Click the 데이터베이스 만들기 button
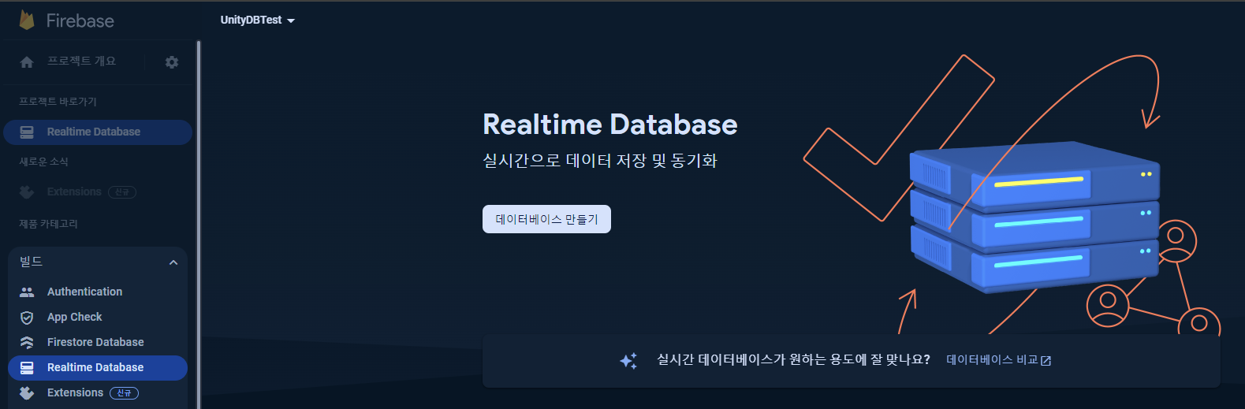This screenshot has width=1245, height=409. [x=546, y=219]
